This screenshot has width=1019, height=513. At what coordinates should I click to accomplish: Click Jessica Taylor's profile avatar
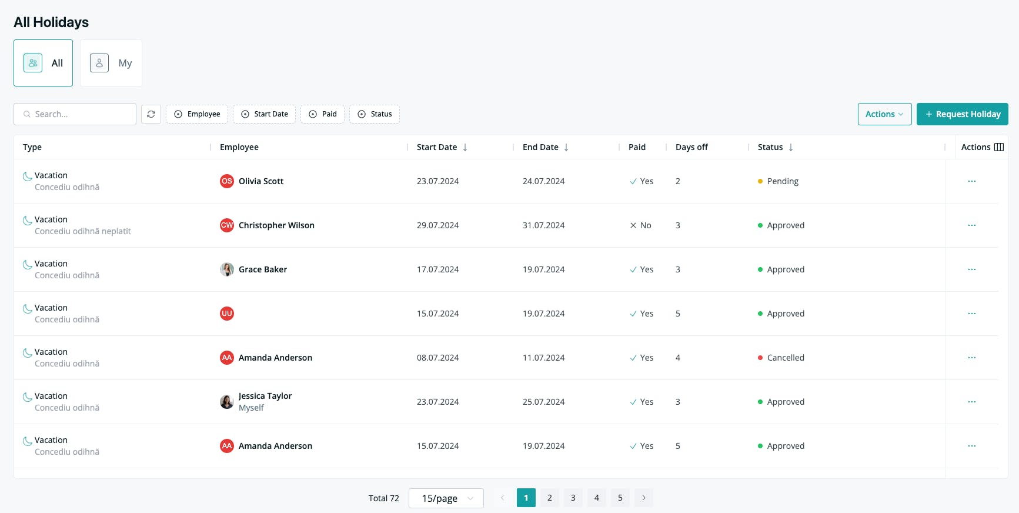227,402
